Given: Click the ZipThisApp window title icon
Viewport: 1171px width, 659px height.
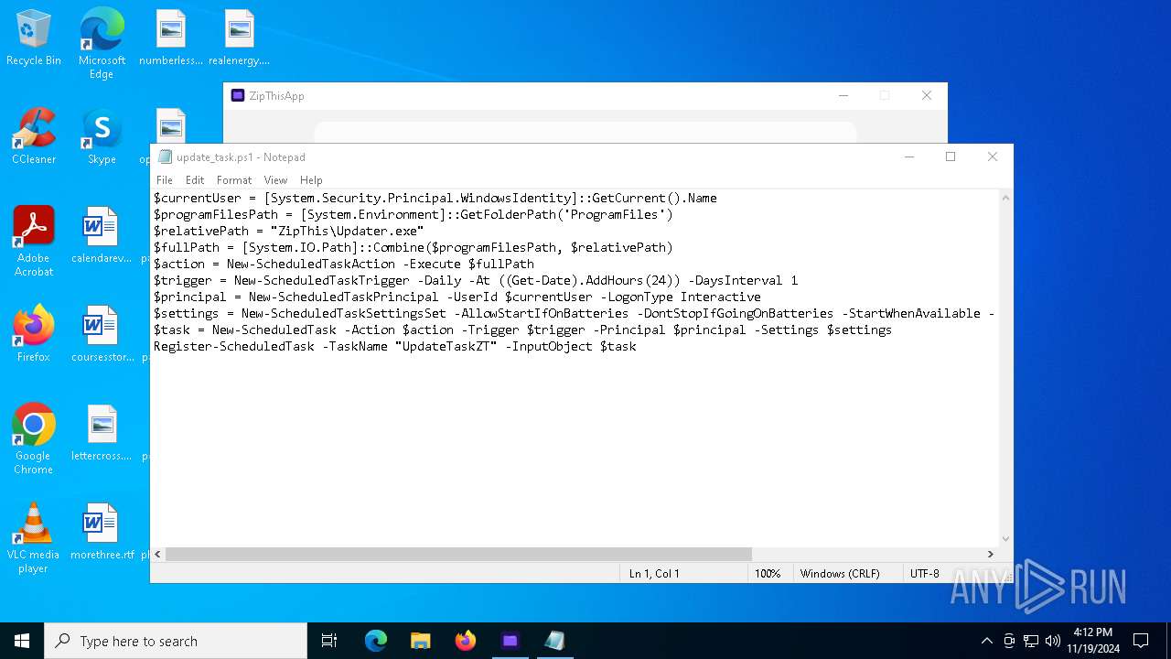Looking at the screenshot, I should click(x=238, y=95).
